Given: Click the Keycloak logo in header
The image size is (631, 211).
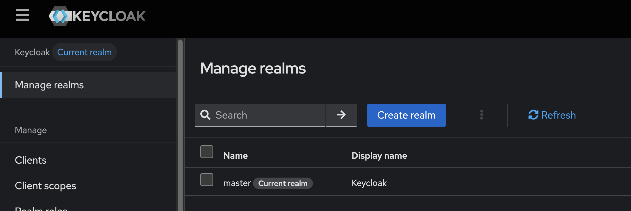Looking at the screenshot, I should click(97, 16).
